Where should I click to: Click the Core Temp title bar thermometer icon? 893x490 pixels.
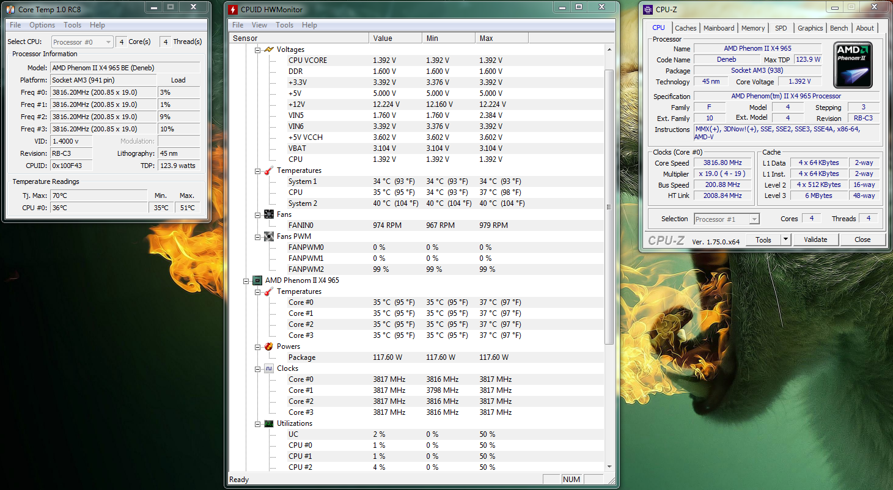coord(12,10)
